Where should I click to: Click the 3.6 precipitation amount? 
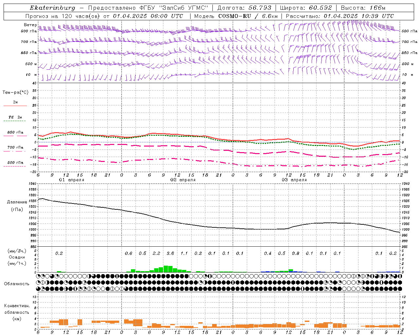click(170, 253)
